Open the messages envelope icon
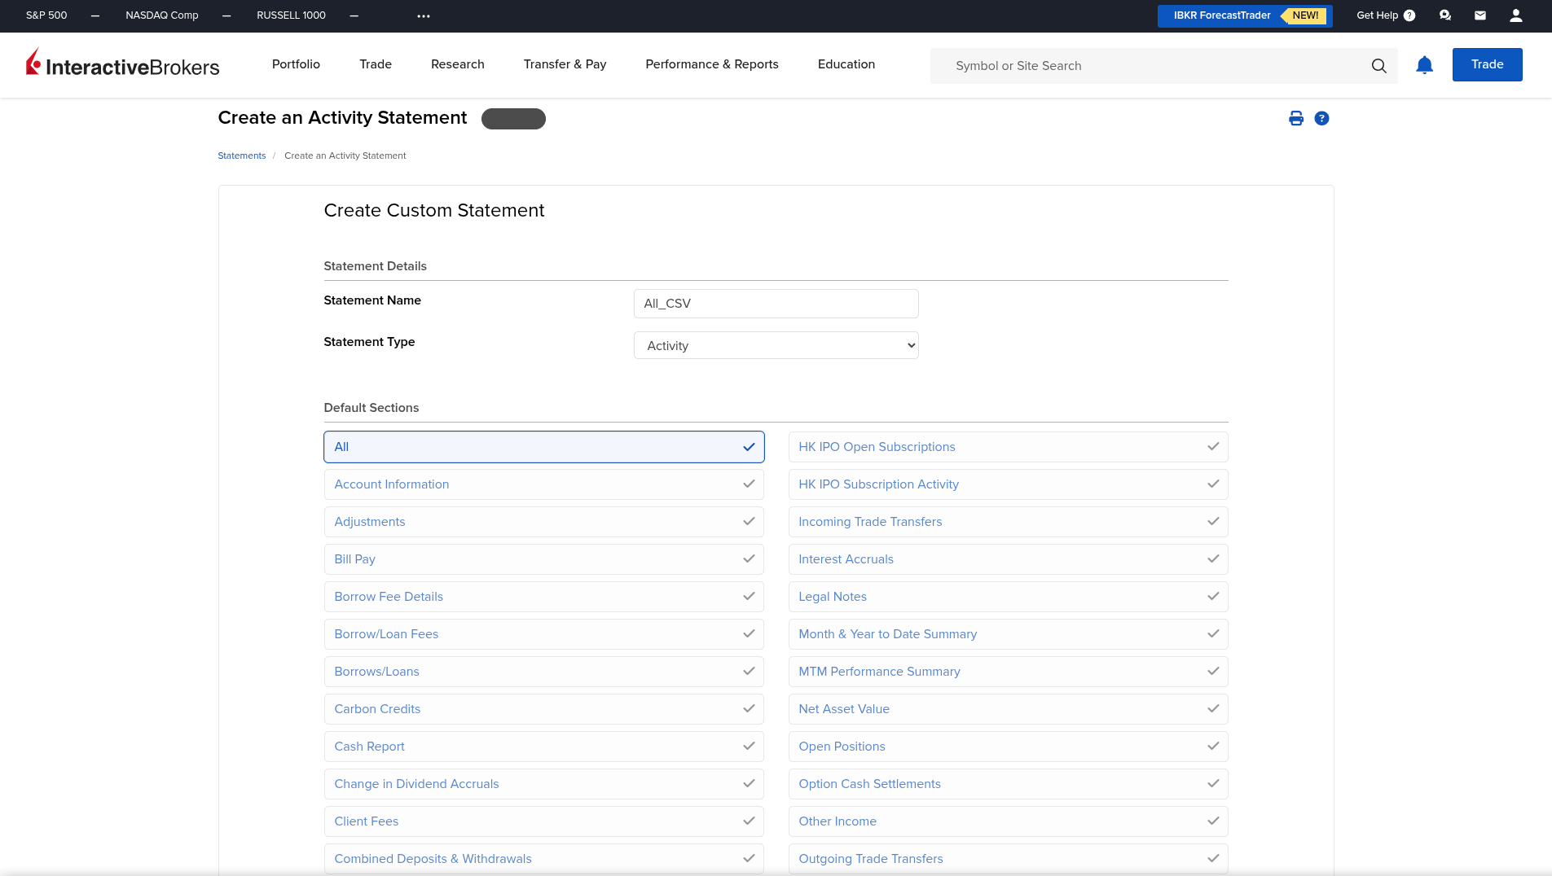 coord(1480,15)
